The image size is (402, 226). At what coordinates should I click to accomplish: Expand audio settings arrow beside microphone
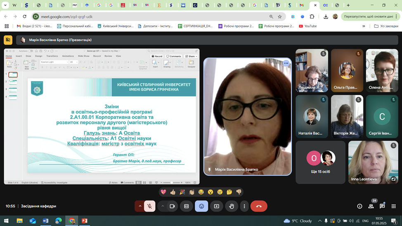pyautogui.click(x=140, y=206)
